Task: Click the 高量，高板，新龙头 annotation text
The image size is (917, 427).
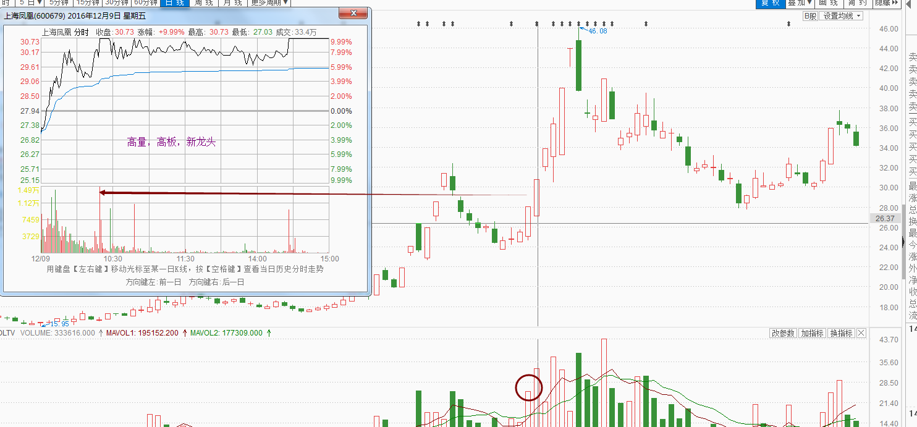Action: click(x=172, y=142)
